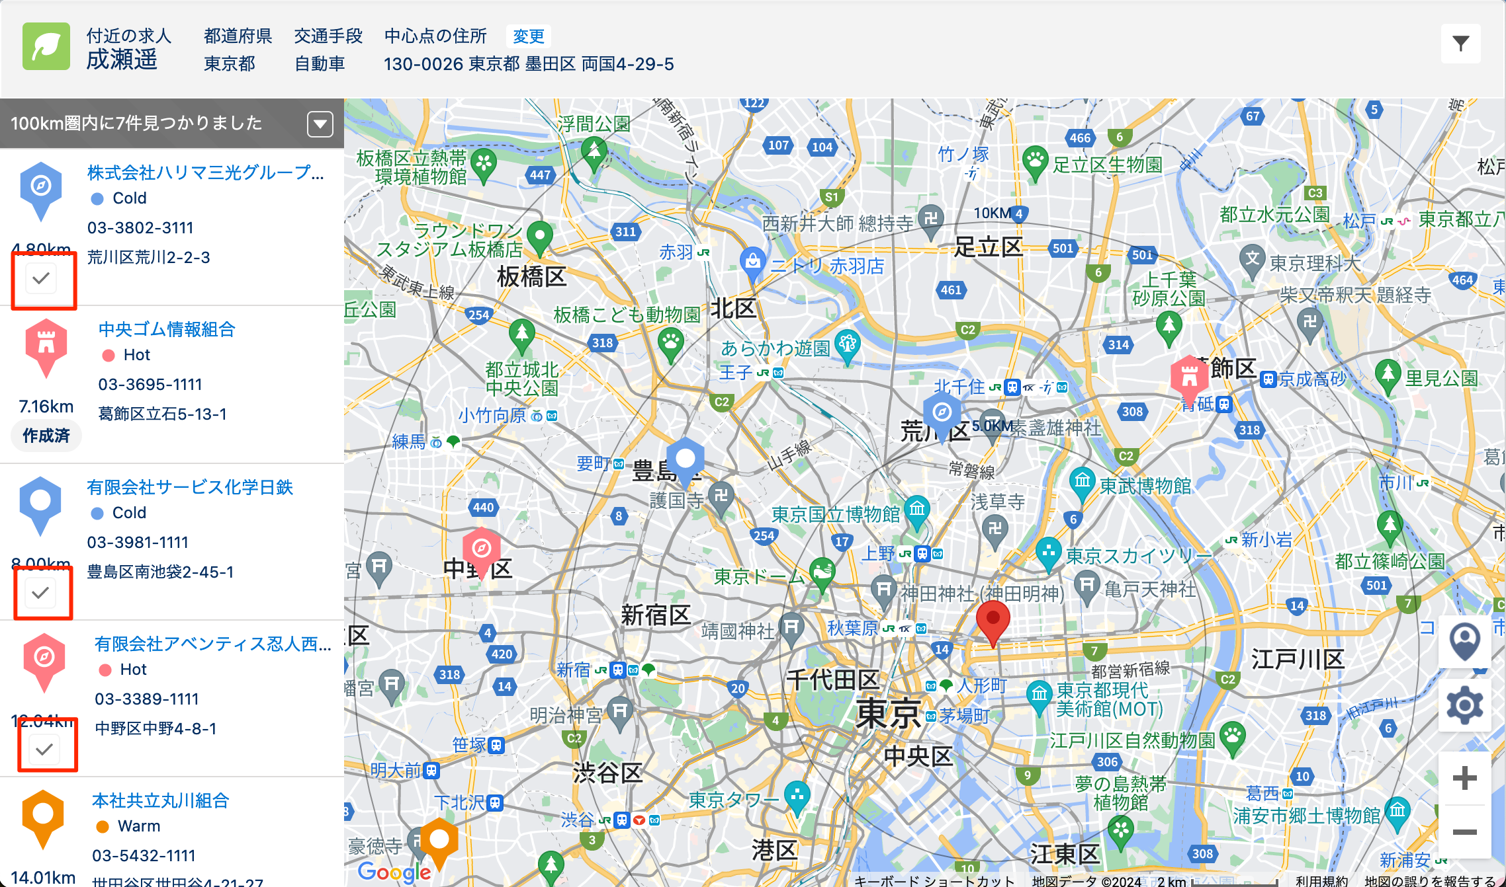Click Hot status under 中央ゴム情報組合
Screen dimensions: 1506x887
pos(137,355)
